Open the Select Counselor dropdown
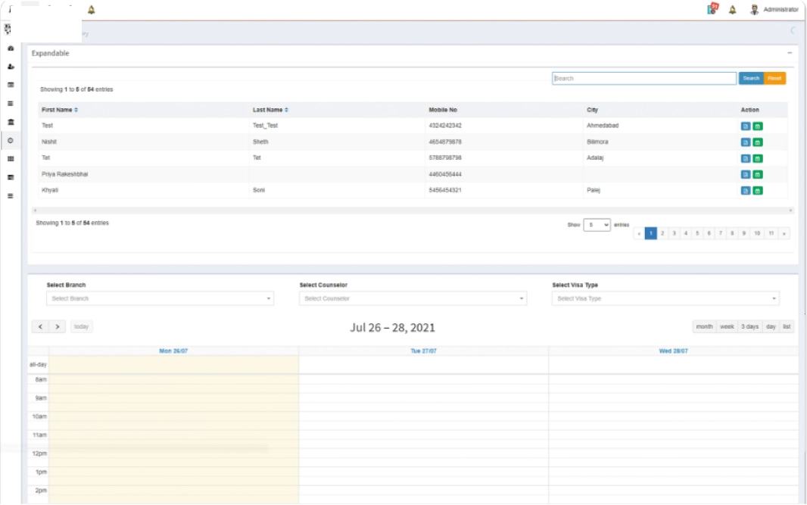 tap(413, 299)
